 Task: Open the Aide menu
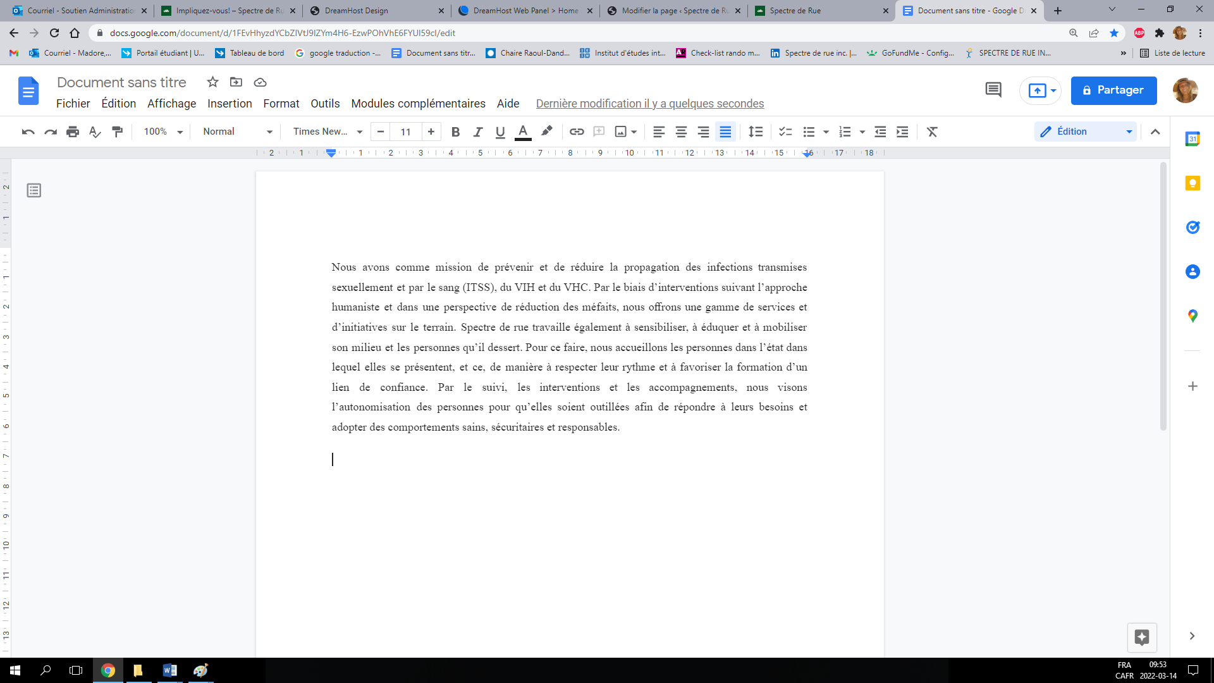point(508,104)
